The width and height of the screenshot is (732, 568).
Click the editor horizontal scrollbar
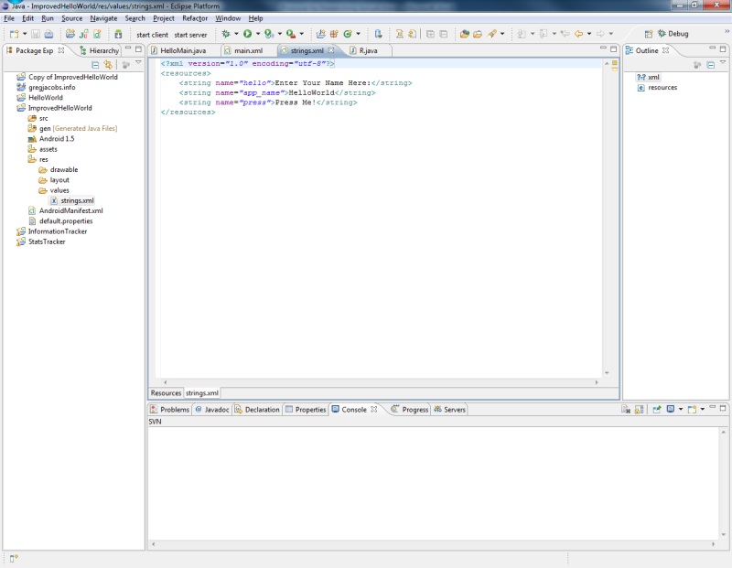pyautogui.click(x=382, y=381)
